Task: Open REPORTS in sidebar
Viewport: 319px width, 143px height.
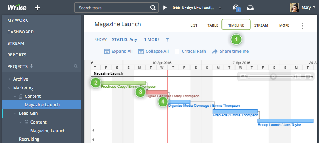Action: tap(17, 55)
